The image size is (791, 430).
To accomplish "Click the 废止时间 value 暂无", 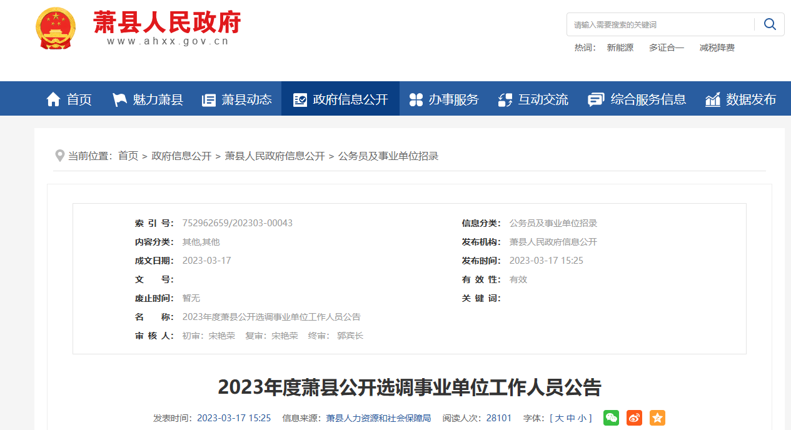I will click(x=191, y=298).
